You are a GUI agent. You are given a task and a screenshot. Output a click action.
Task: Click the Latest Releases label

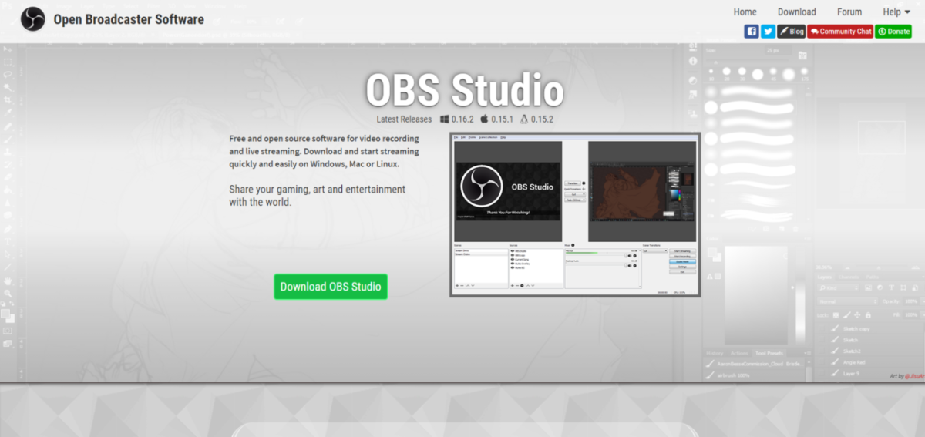pos(405,119)
